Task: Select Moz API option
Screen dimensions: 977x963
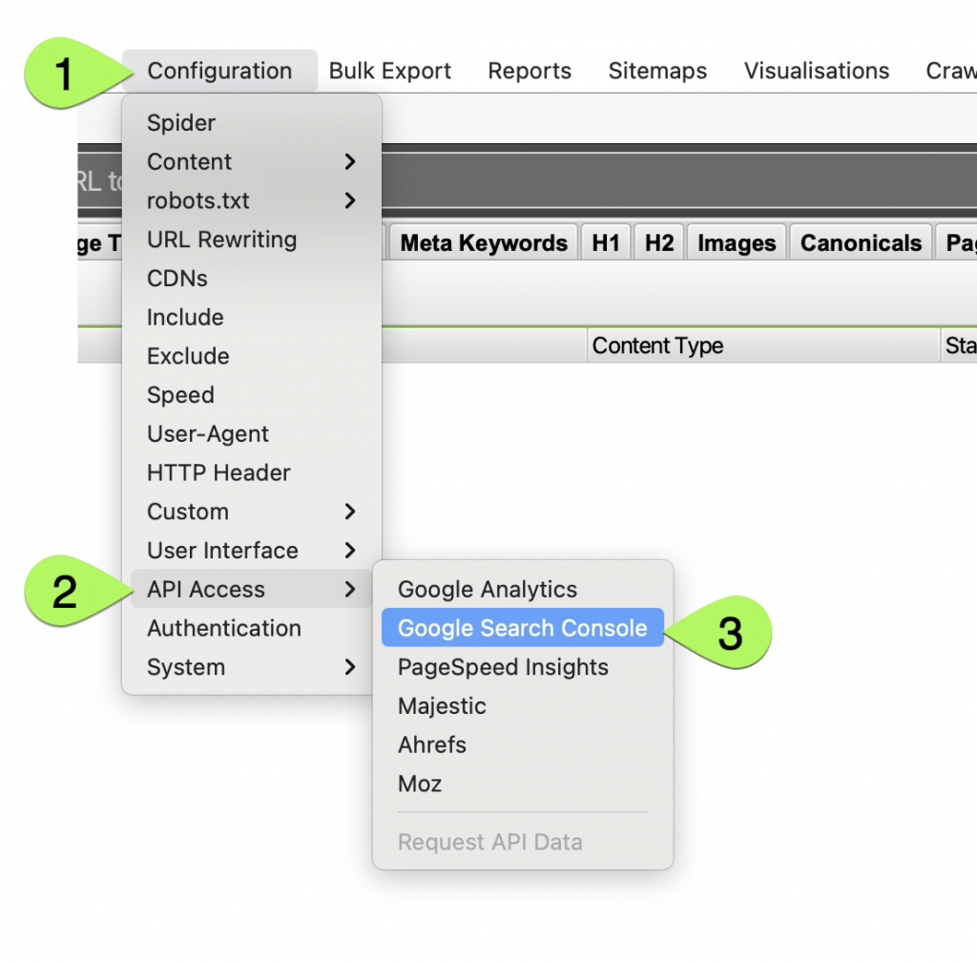Action: click(523, 784)
